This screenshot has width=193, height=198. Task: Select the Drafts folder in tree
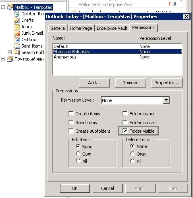pyautogui.click(x=27, y=20)
